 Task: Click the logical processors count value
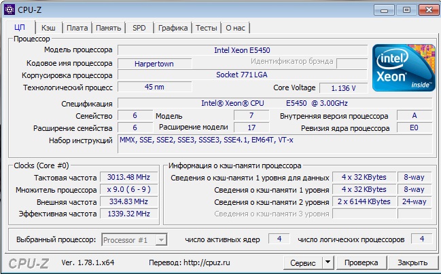pos(421,239)
